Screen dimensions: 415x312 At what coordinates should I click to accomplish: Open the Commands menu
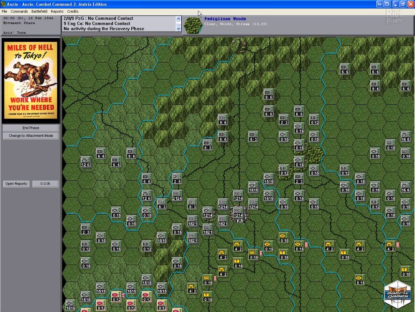19,11
